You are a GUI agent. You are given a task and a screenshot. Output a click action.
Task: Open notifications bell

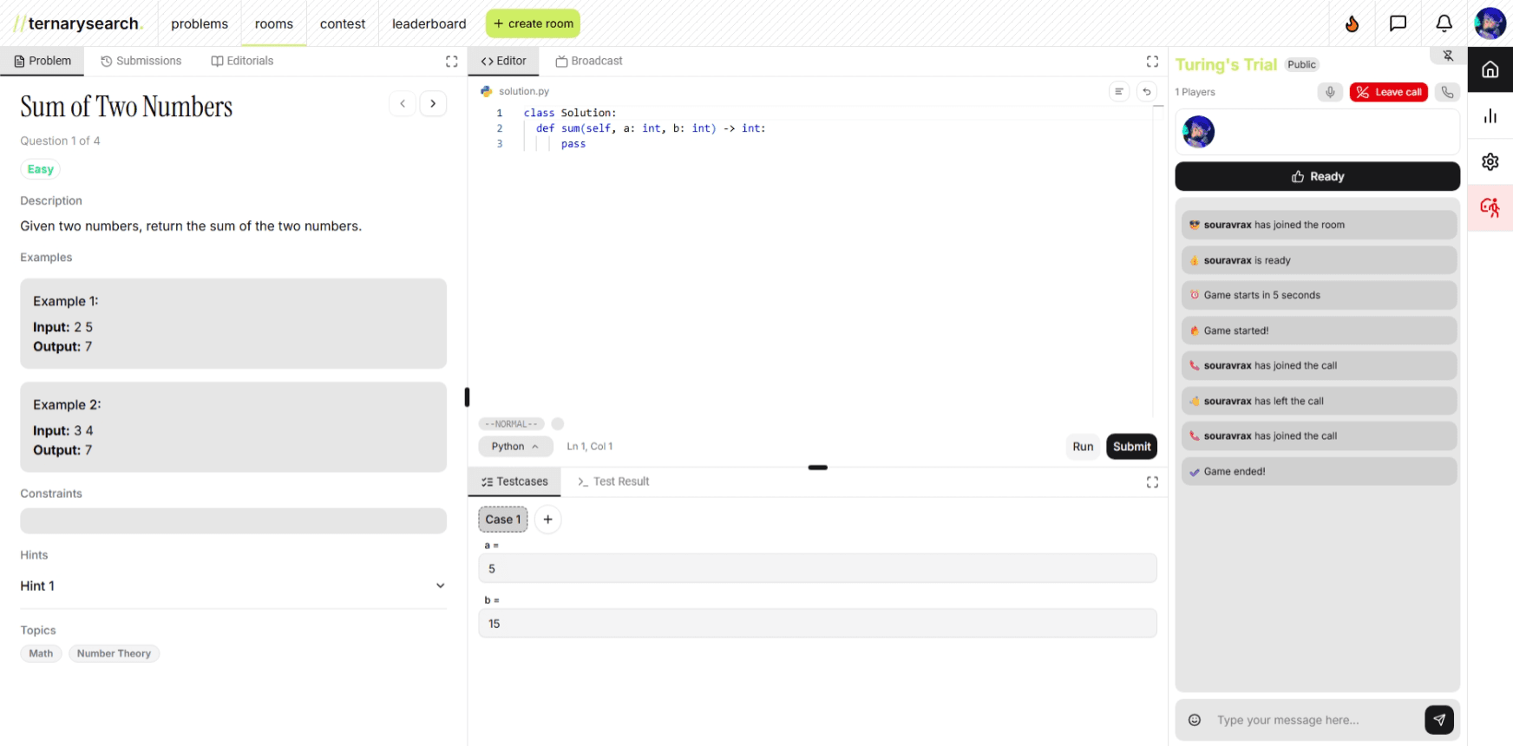pos(1444,23)
